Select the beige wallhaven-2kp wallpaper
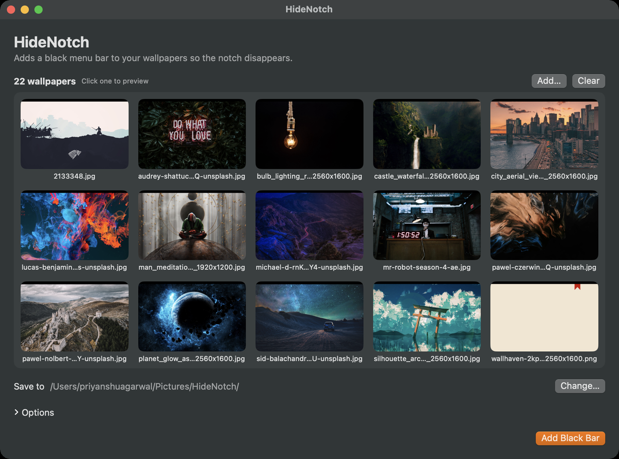The width and height of the screenshot is (619, 459). pyautogui.click(x=544, y=317)
